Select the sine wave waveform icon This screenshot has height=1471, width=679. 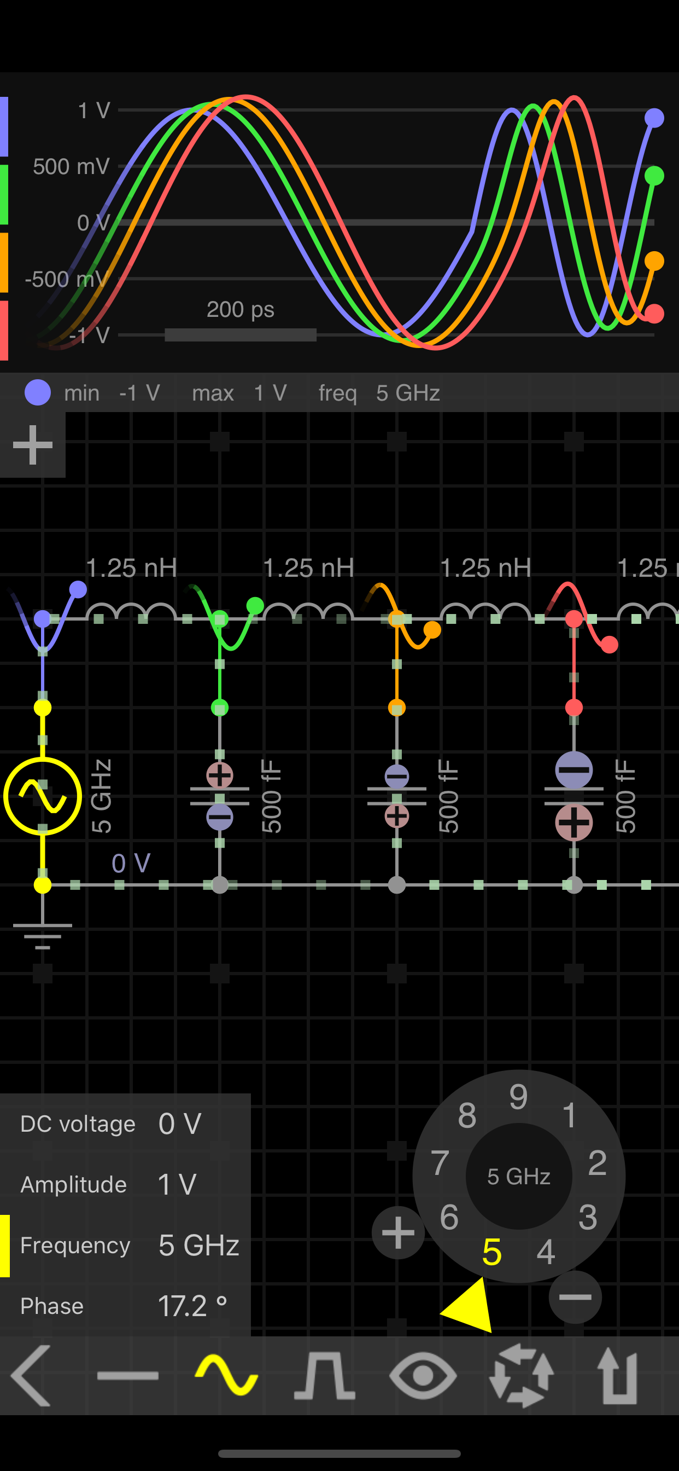coord(226,1375)
